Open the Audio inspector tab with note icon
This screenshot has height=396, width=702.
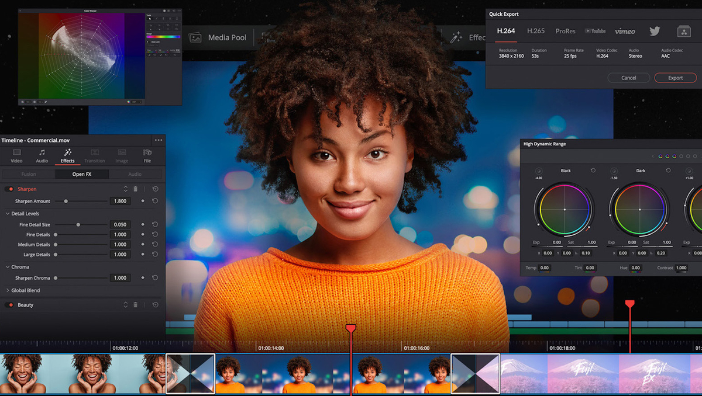42,152
